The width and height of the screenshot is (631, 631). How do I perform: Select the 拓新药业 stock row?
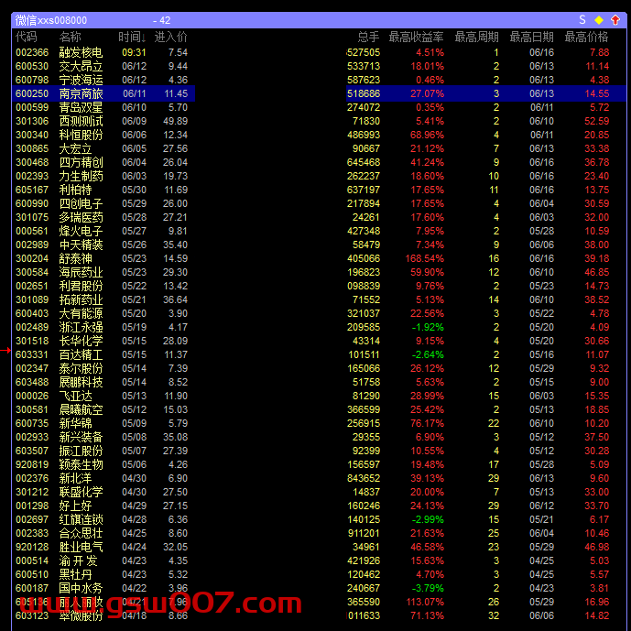(x=319, y=299)
